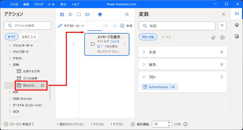243x130 pixels.
Task: Click the 1 サブフロー status text
Action: (x=117, y=124)
